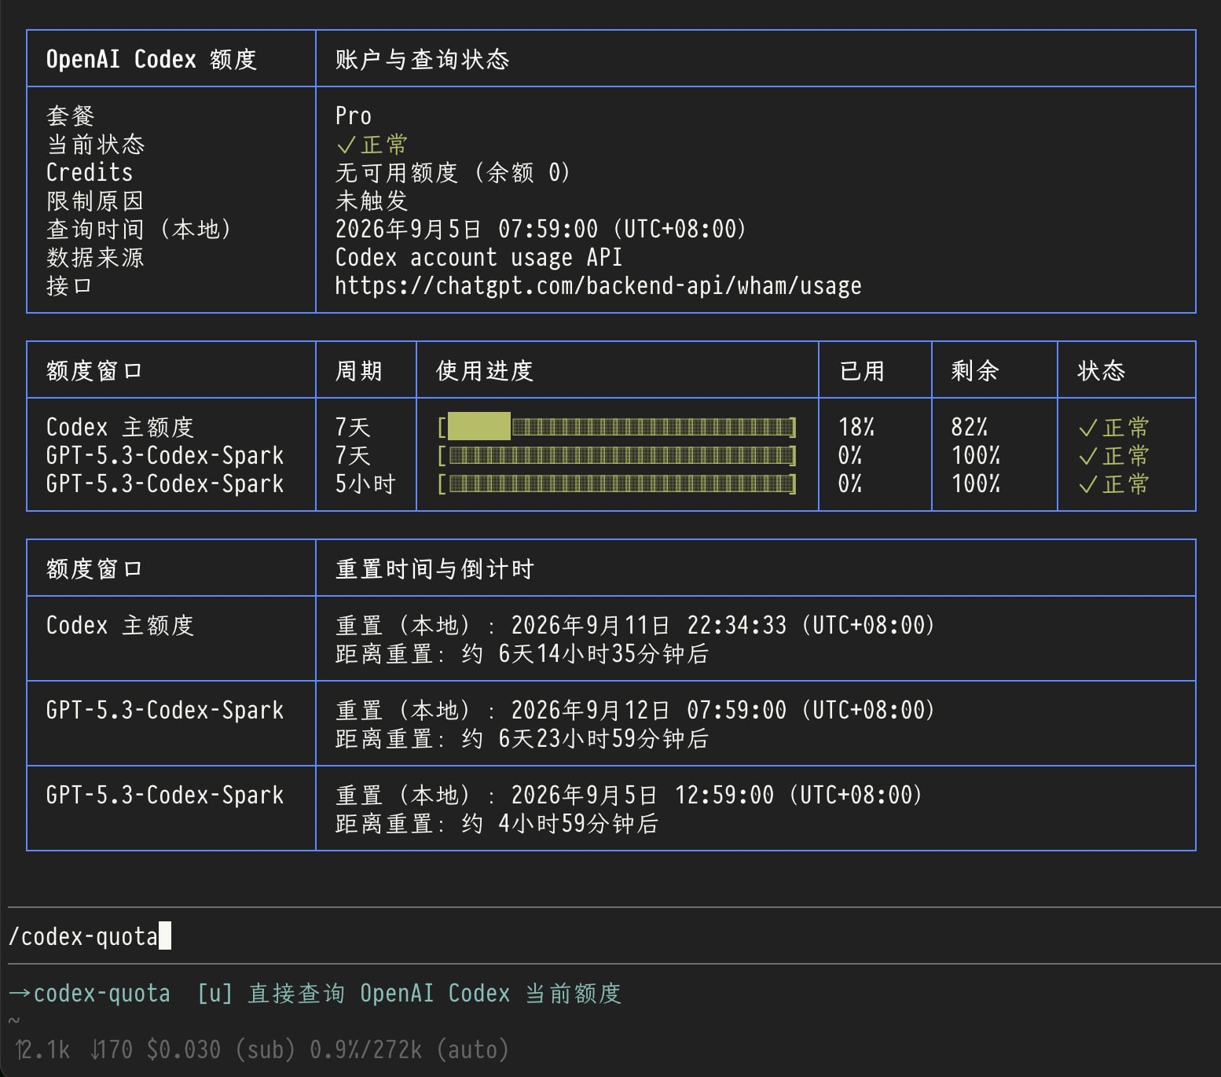Viewport: 1221px width, 1077px height.
Task: Select countdown "约 6天23小时59分钟后"
Action: (x=585, y=738)
